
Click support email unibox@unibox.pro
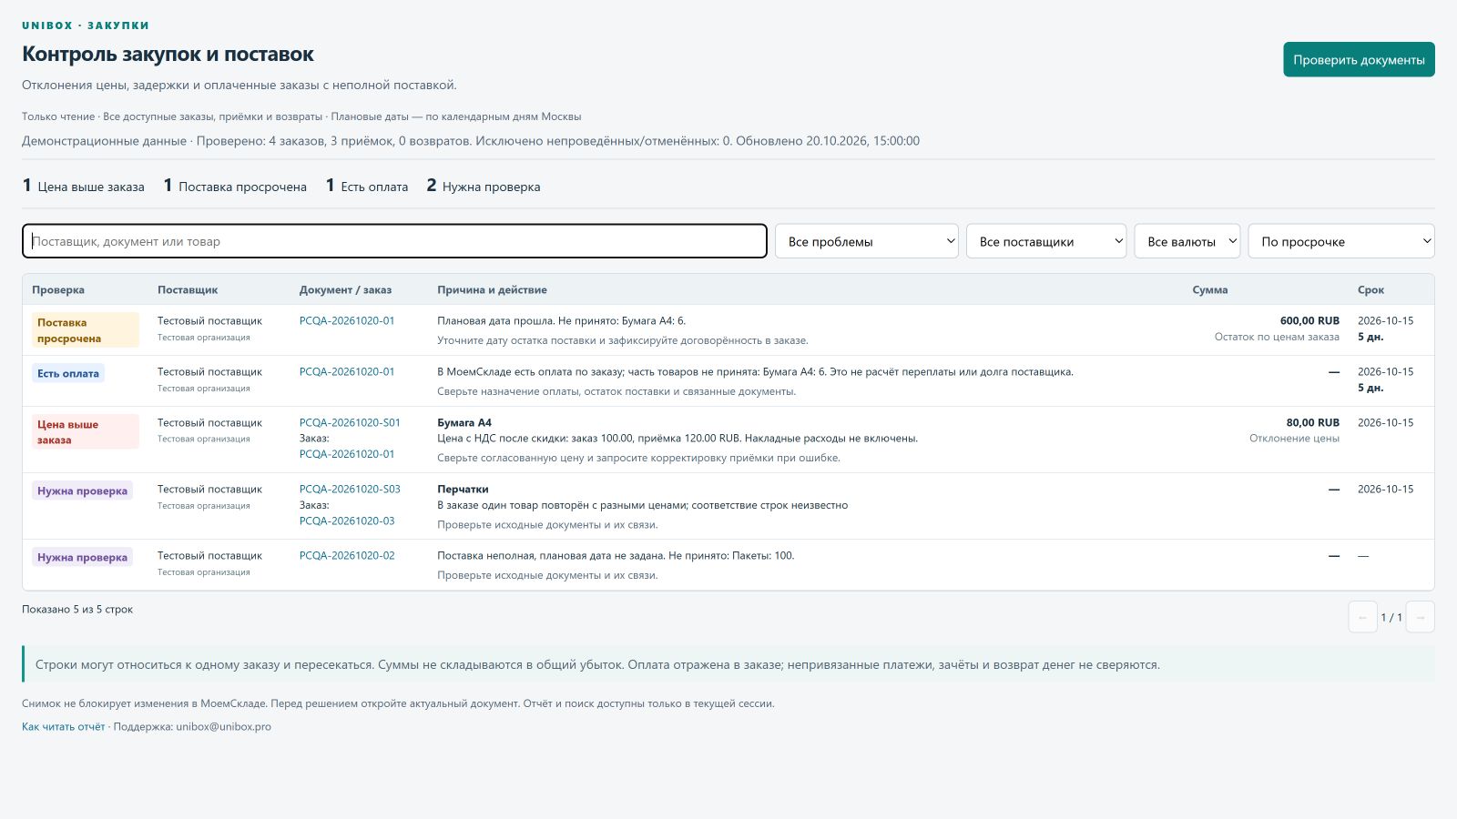coord(223,726)
